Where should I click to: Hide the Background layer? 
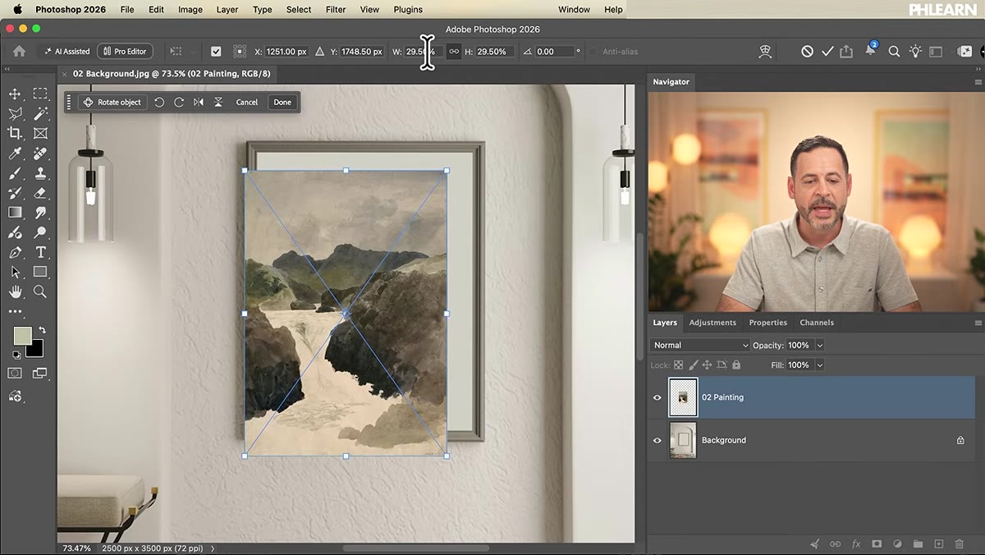click(657, 440)
